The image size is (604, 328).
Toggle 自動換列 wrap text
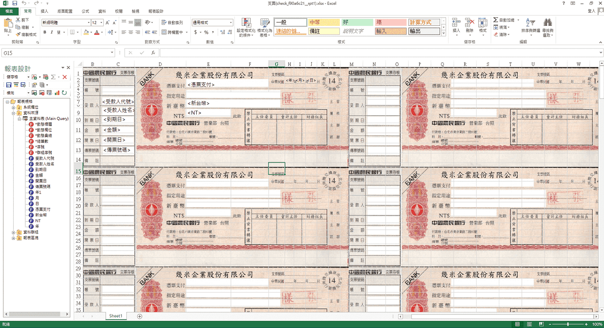[x=172, y=22]
